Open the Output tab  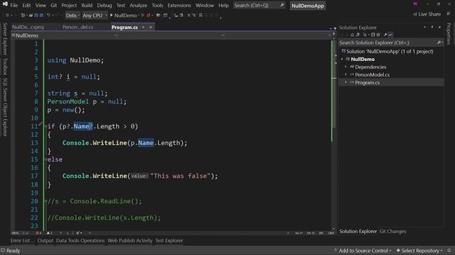(45, 241)
